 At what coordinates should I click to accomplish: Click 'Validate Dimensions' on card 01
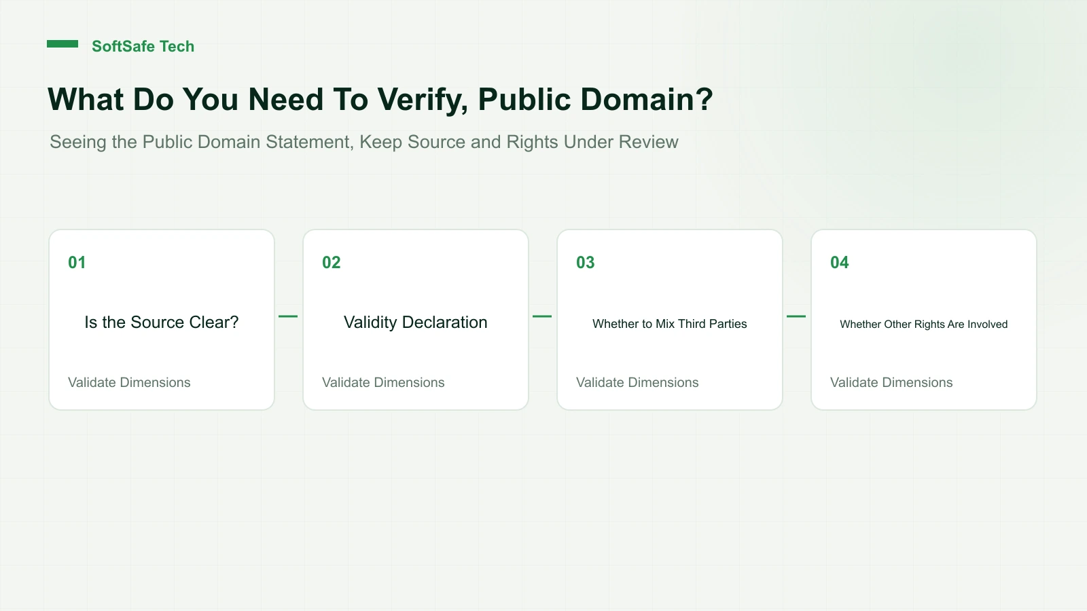(x=129, y=382)
